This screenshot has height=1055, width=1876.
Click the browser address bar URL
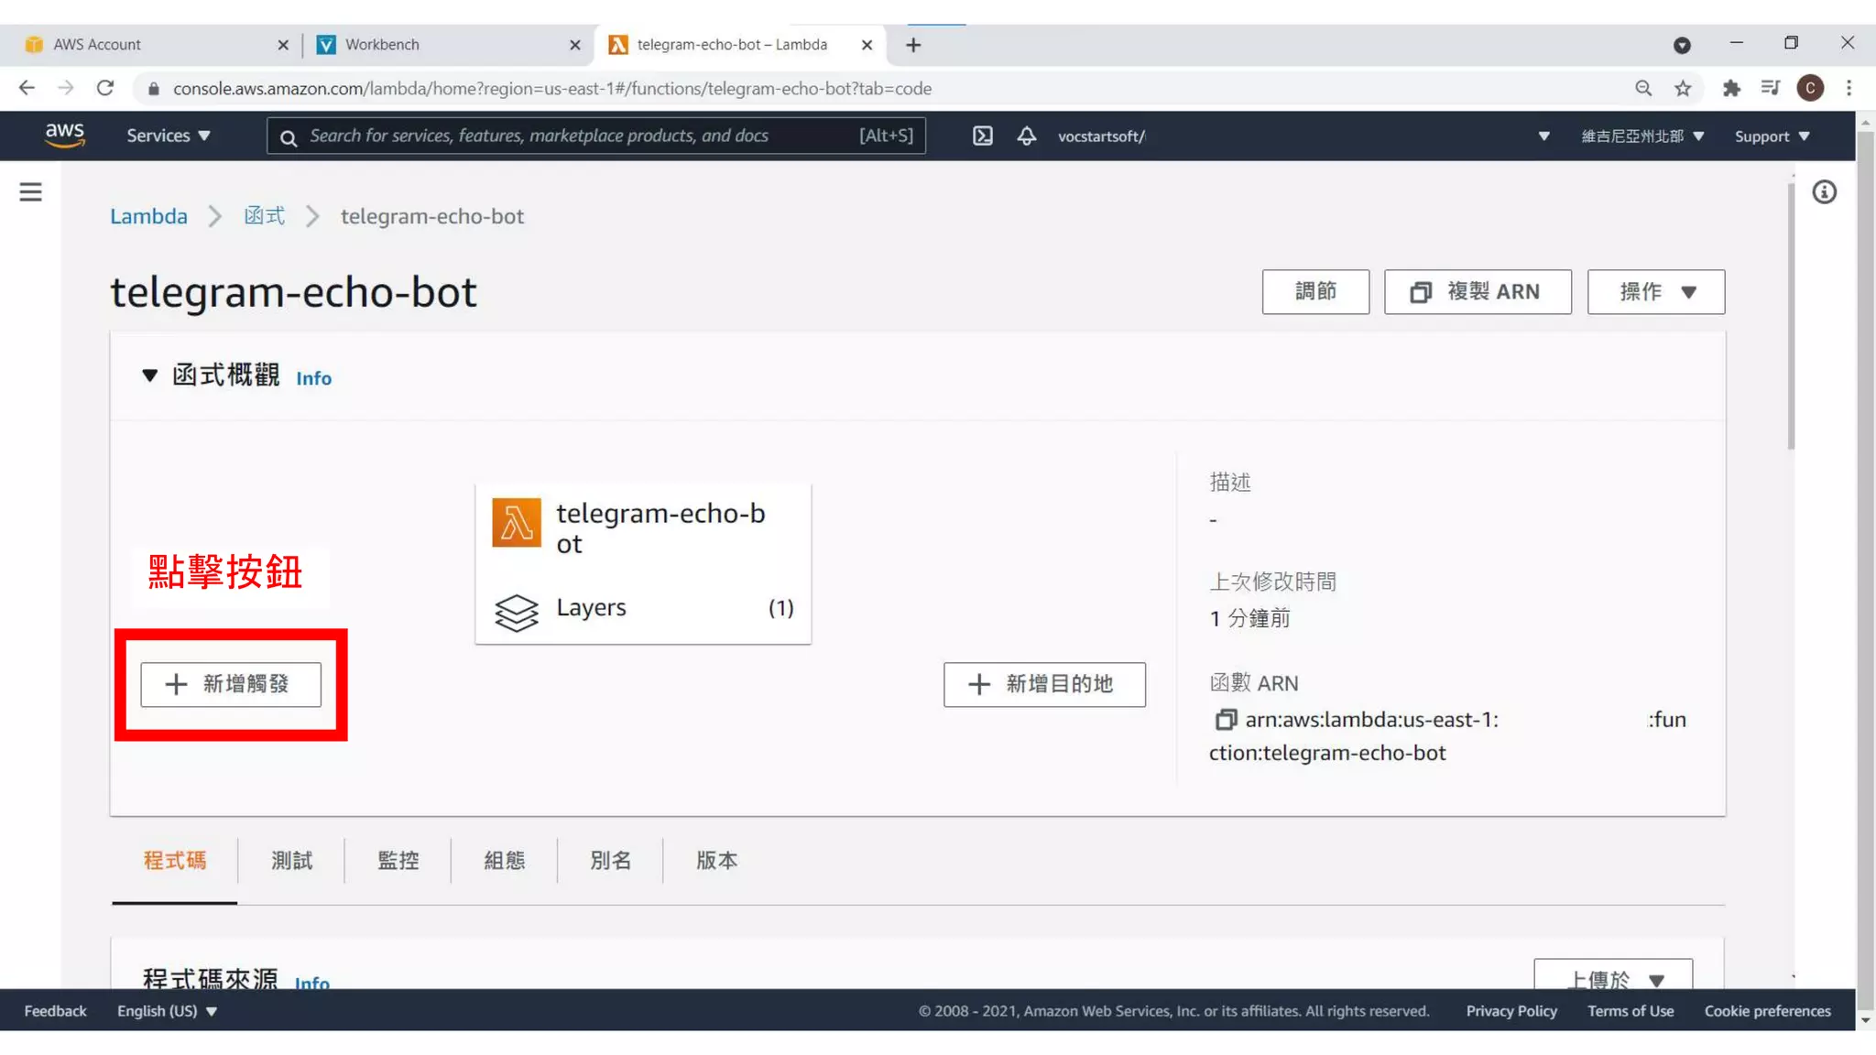click(552, 89)
